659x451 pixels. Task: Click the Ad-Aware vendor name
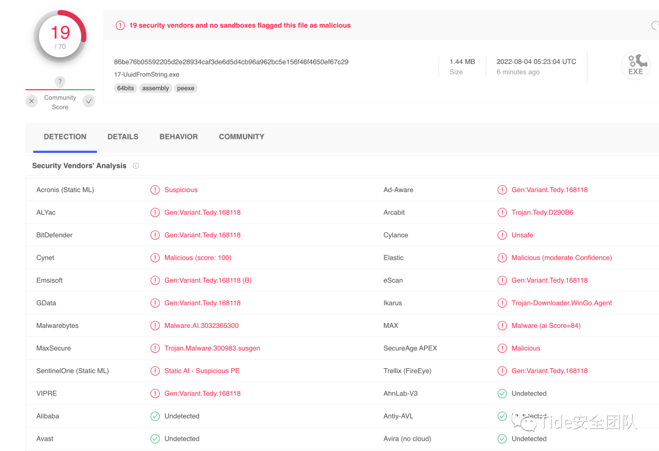pyautogui.click(x=398, y=190)
